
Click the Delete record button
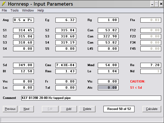(87, 109)
